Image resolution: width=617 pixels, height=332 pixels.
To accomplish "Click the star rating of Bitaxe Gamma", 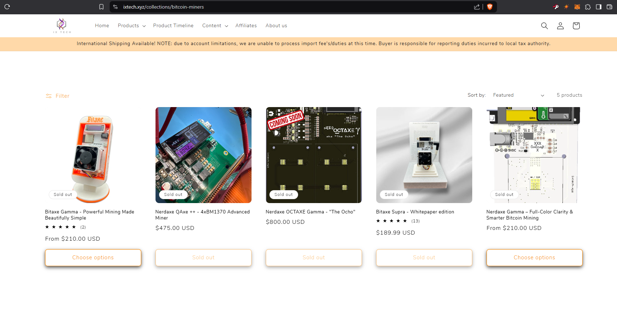I will point(61,227).
